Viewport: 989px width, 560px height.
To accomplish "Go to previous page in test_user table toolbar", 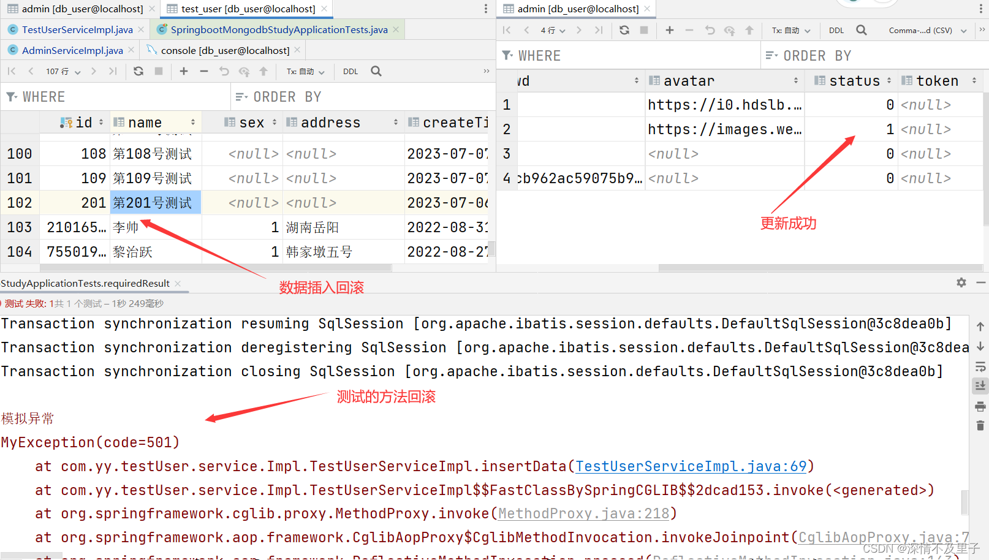I will click(x=31, y=71).
